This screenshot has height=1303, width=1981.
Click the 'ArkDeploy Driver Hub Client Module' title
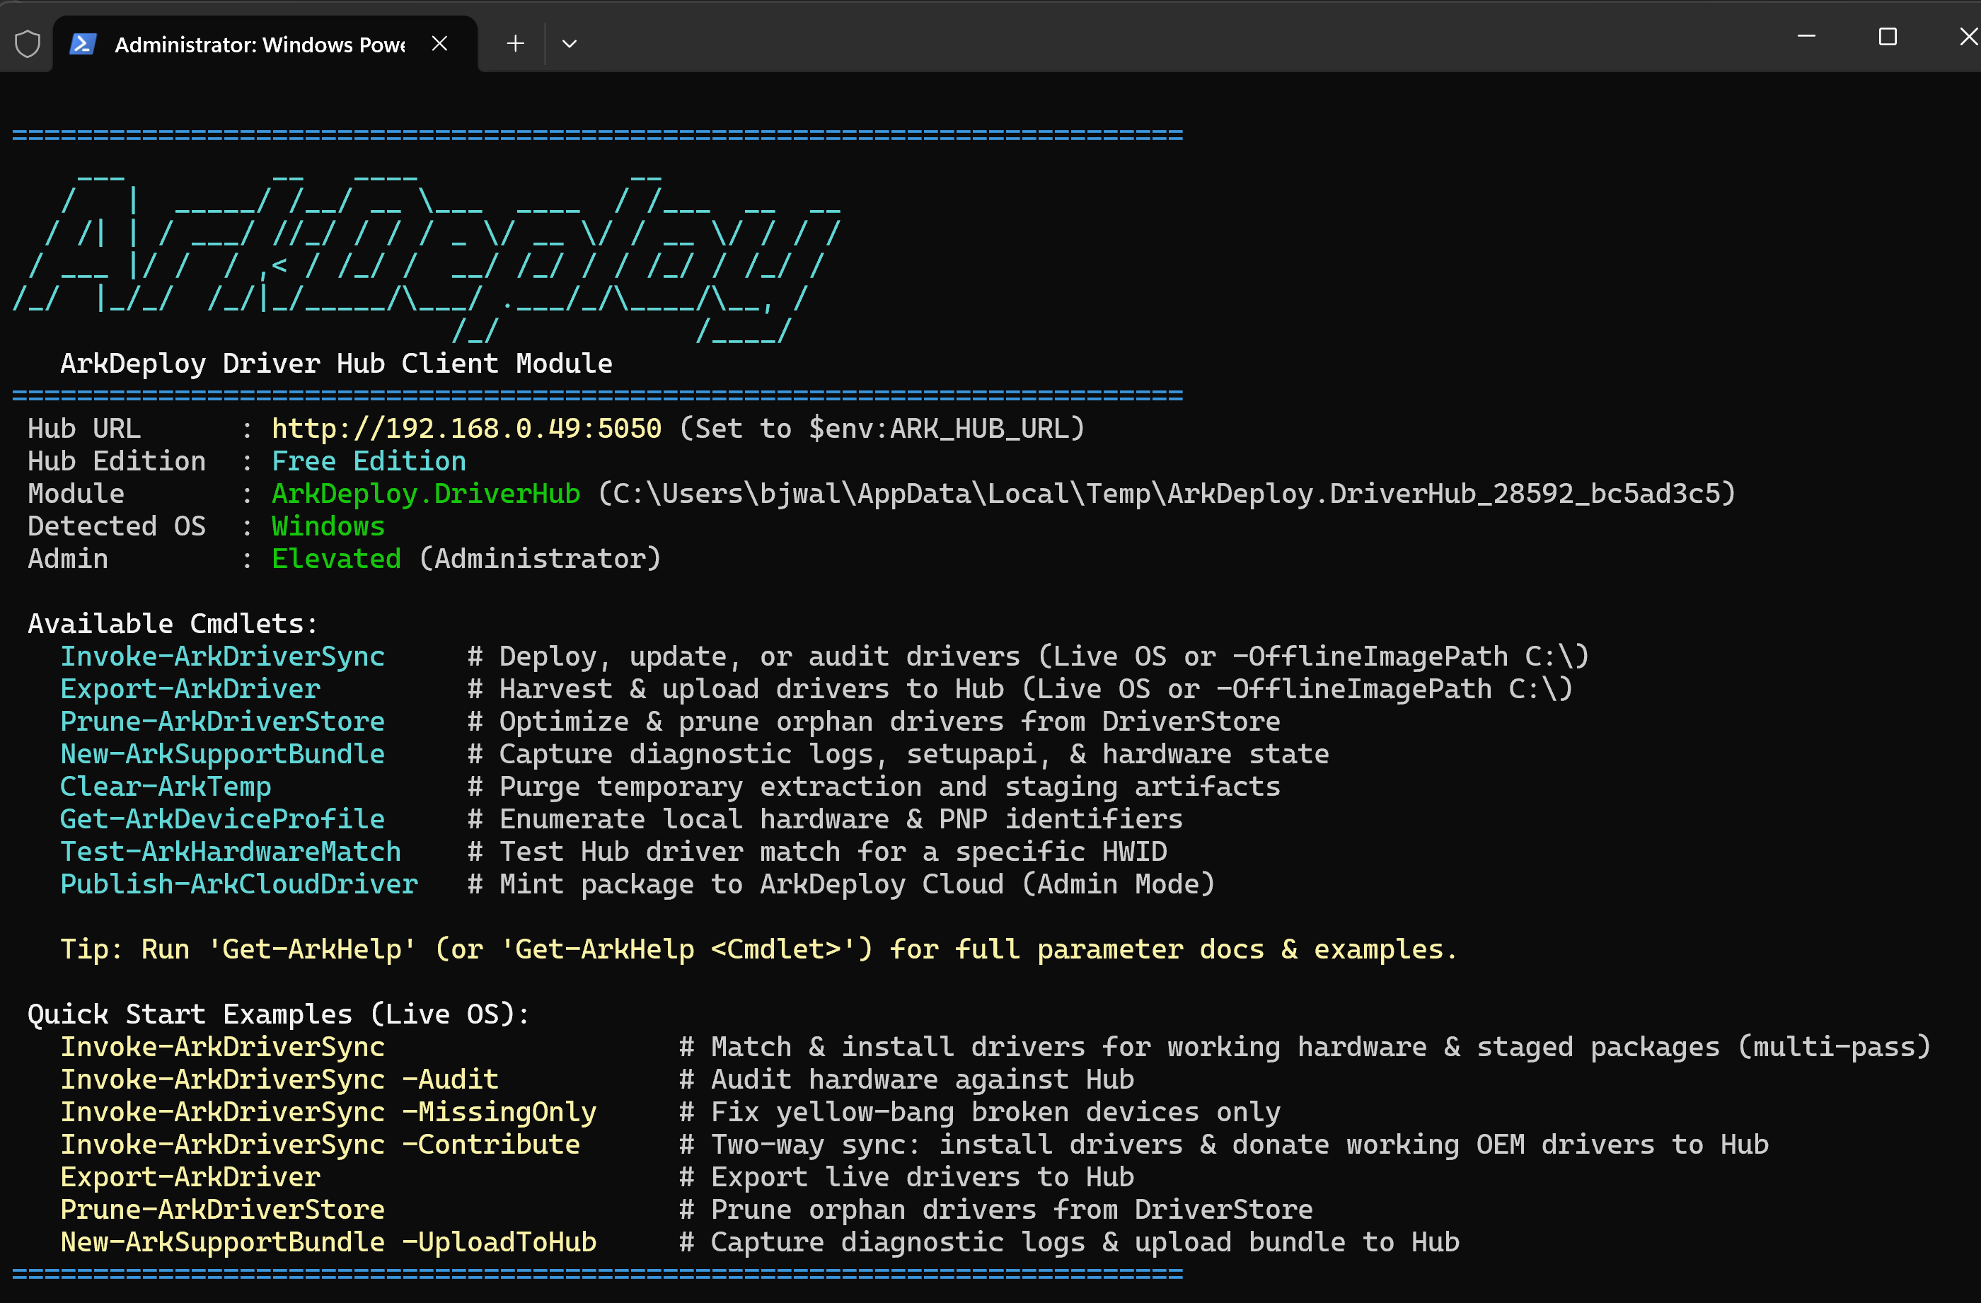point(336,363)
